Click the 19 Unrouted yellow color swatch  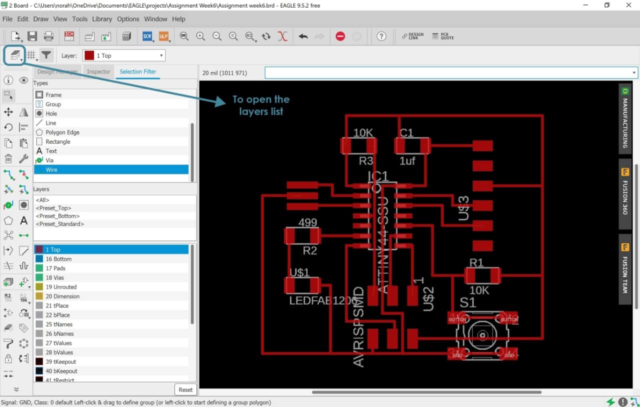pyautogui.click(x=39, y=287)
